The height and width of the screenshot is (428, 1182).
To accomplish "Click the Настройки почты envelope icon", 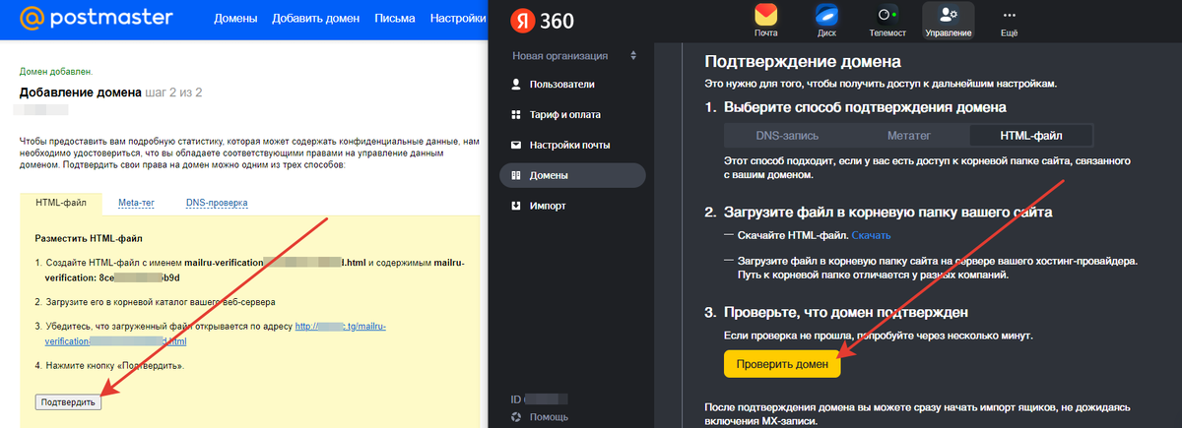I will pyautogui.click(x=516, y=146).
